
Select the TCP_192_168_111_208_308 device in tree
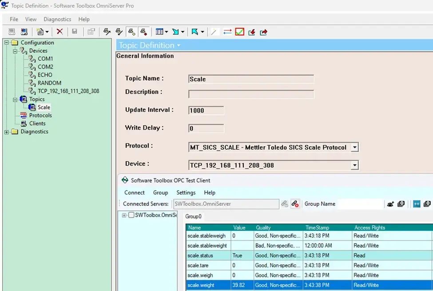click(68, 91)
